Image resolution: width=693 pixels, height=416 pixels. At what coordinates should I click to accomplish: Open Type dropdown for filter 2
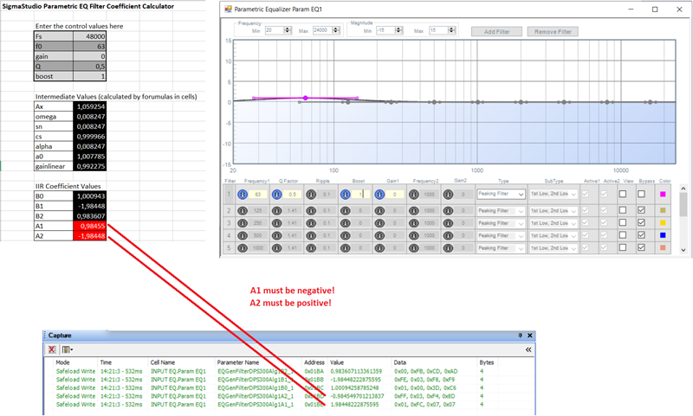[x=501, y=211]
